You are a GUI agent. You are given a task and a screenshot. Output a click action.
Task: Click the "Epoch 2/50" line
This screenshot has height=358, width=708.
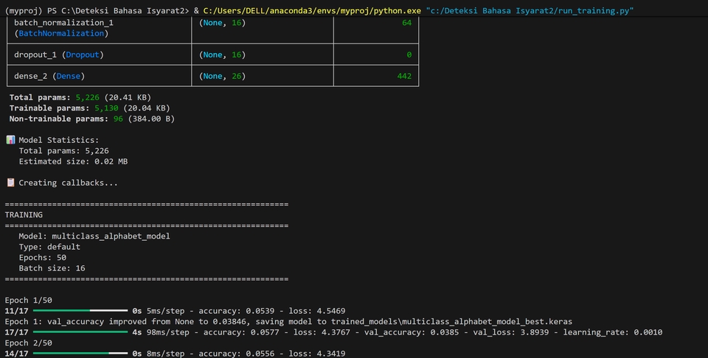pos(29,343)
